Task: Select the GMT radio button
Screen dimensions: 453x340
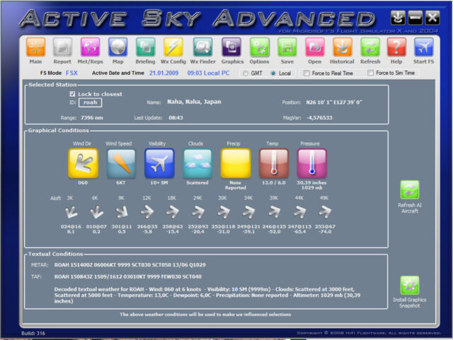Action: pos(245,73)
